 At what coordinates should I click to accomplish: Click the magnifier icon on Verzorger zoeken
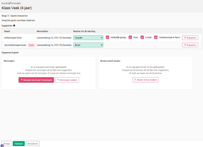(x=58, y=80)
